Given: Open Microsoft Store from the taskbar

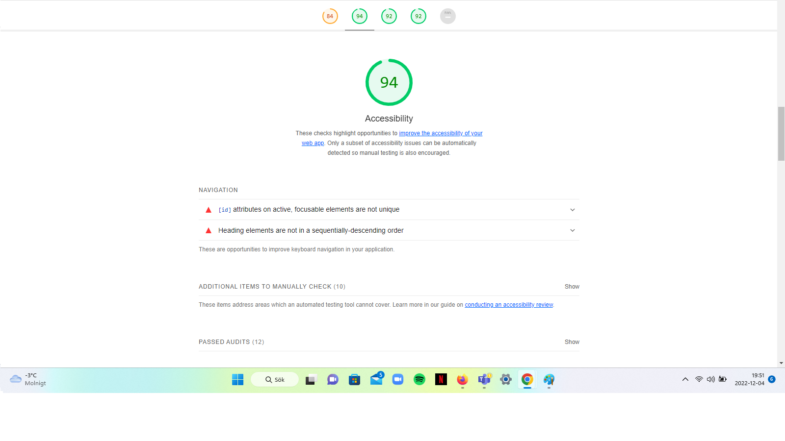Looking at the screenshot, I should pos(354,380).
